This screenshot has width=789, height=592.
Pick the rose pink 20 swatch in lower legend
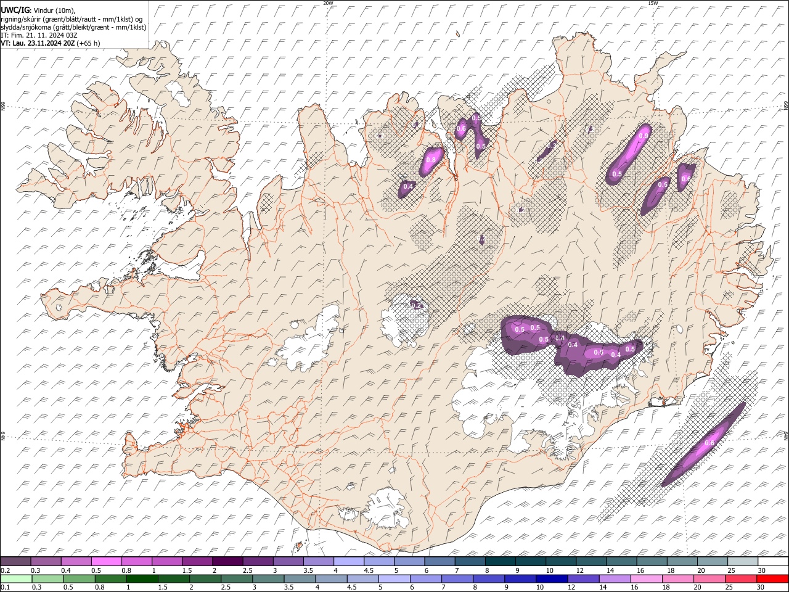[708, 578]
